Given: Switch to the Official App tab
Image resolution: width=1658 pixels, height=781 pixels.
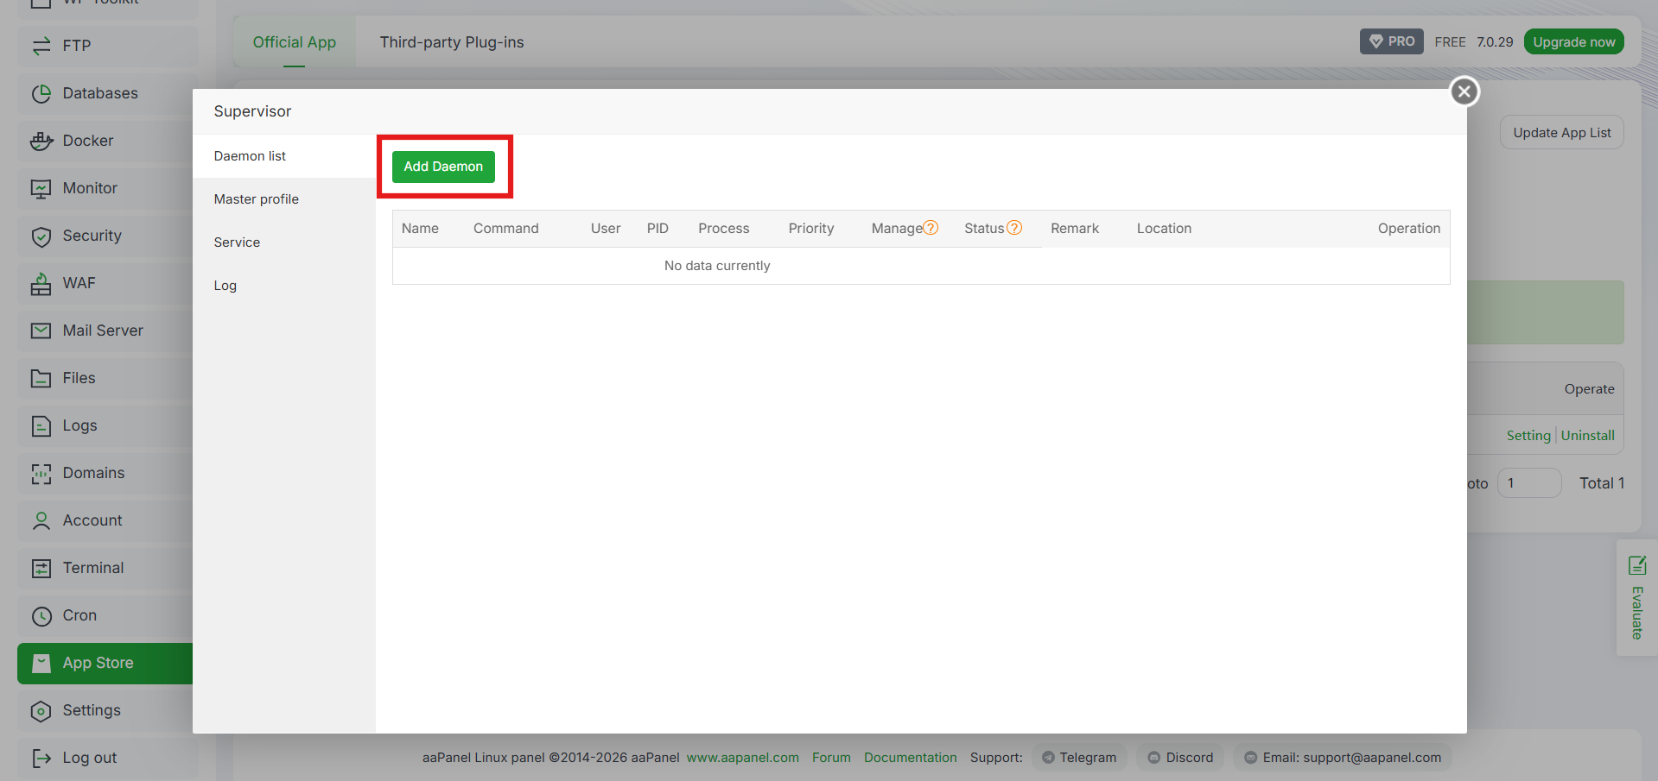Looking at the screenshot, I should (295, 42).
